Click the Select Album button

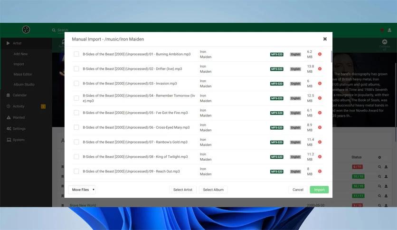tap(213, 190)
